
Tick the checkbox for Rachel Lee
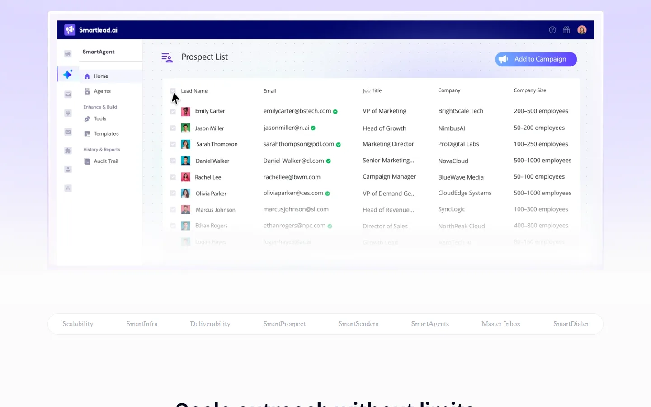[173, 177]
